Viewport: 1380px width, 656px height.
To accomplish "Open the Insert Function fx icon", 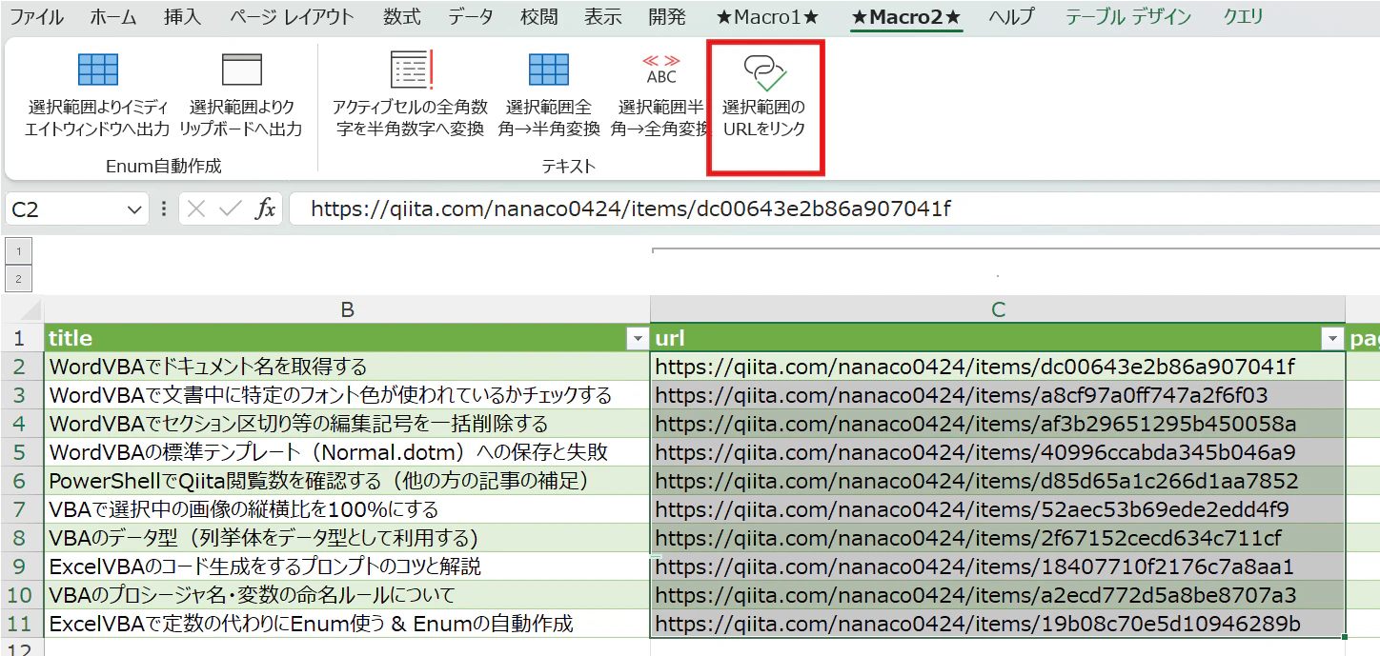I will click(268, 208).
